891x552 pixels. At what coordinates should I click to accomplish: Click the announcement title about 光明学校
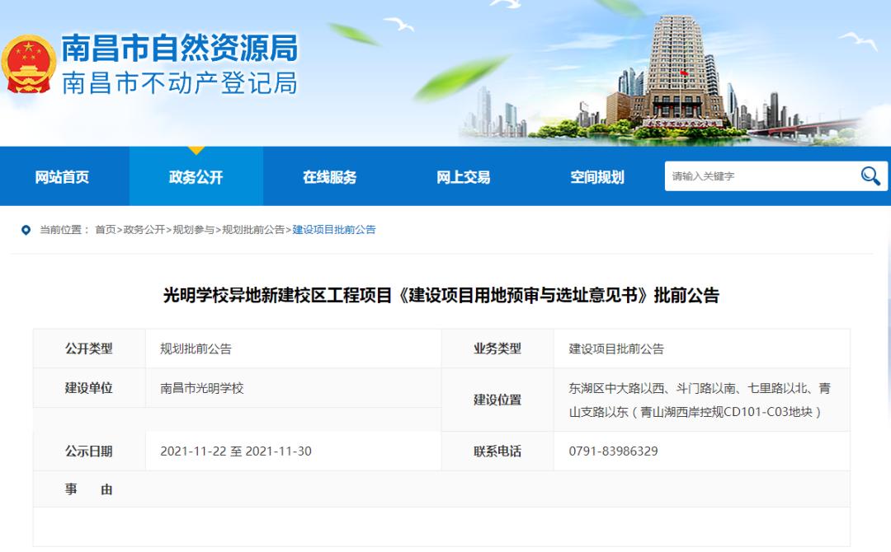441,296
